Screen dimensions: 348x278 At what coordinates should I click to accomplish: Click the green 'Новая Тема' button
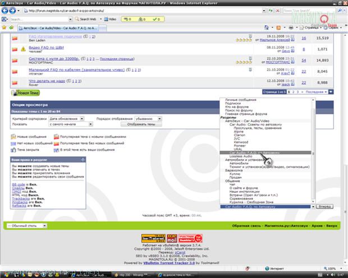26,94
